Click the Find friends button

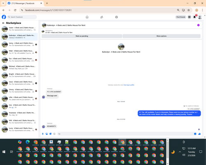(x=181, y=17)
